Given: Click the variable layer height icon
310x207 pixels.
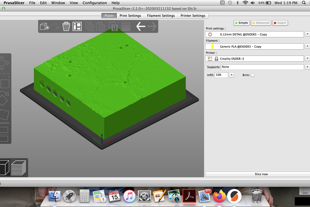Looking at the screenshot, I should tap(126, 26).
